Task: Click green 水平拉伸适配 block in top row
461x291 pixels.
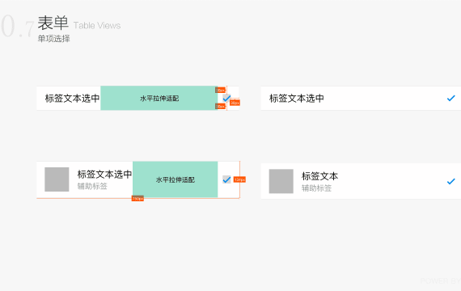Action: [159, 98]
